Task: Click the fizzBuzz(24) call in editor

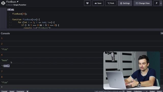Action: tap(20, 14)
